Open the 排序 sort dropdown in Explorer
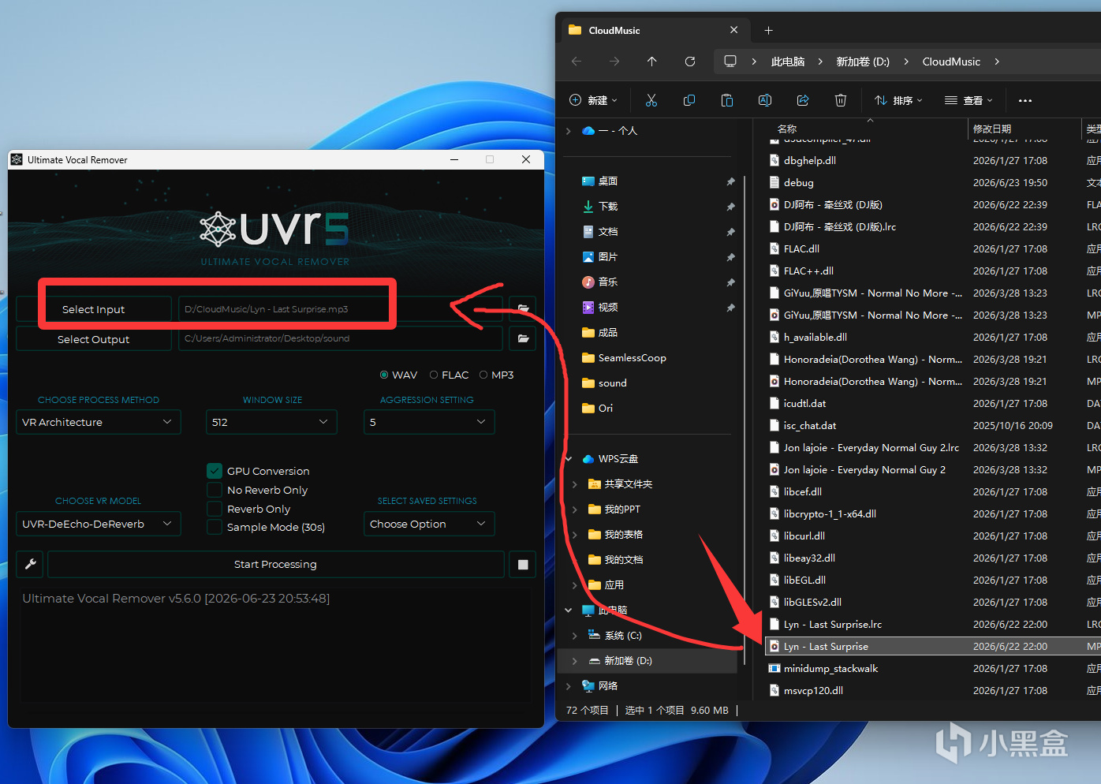 coord(898,100)
